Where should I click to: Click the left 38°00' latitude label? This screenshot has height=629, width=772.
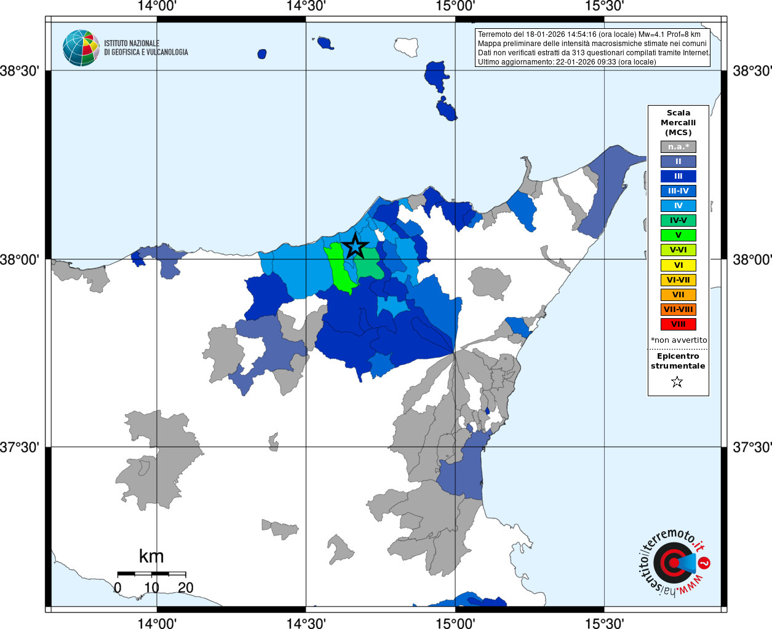tap(19, 259)
